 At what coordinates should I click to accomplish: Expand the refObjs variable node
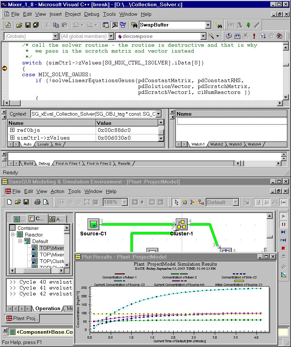[12, 130]
